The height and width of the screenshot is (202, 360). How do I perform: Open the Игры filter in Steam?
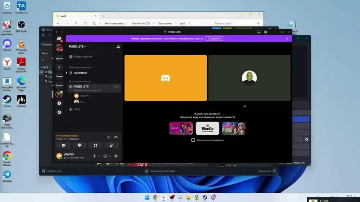45,53
